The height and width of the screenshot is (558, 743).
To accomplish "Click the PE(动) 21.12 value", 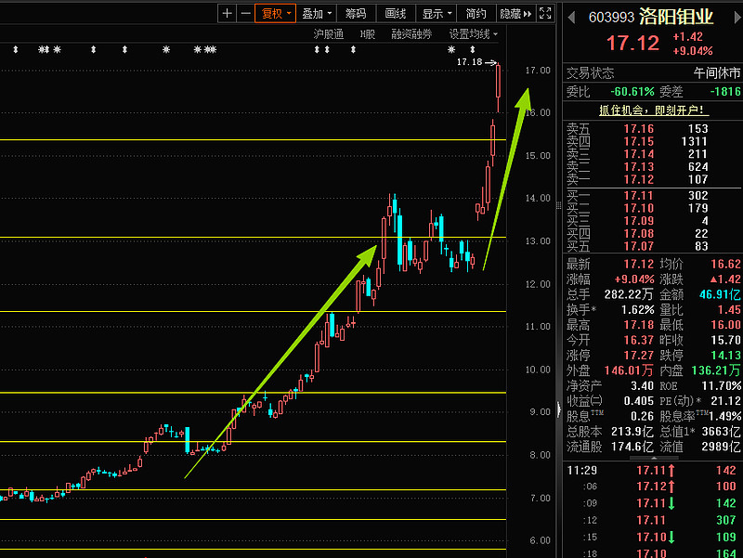I will click(725, 401).
